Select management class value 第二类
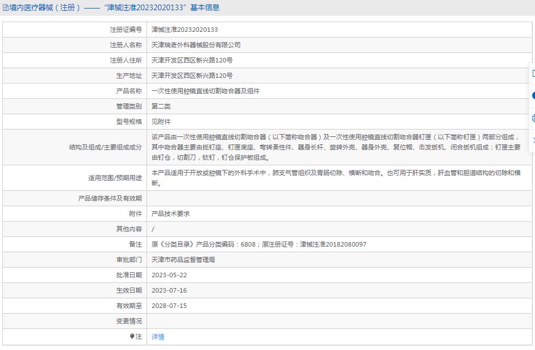The image size is (535, 350). coord(161,107)
